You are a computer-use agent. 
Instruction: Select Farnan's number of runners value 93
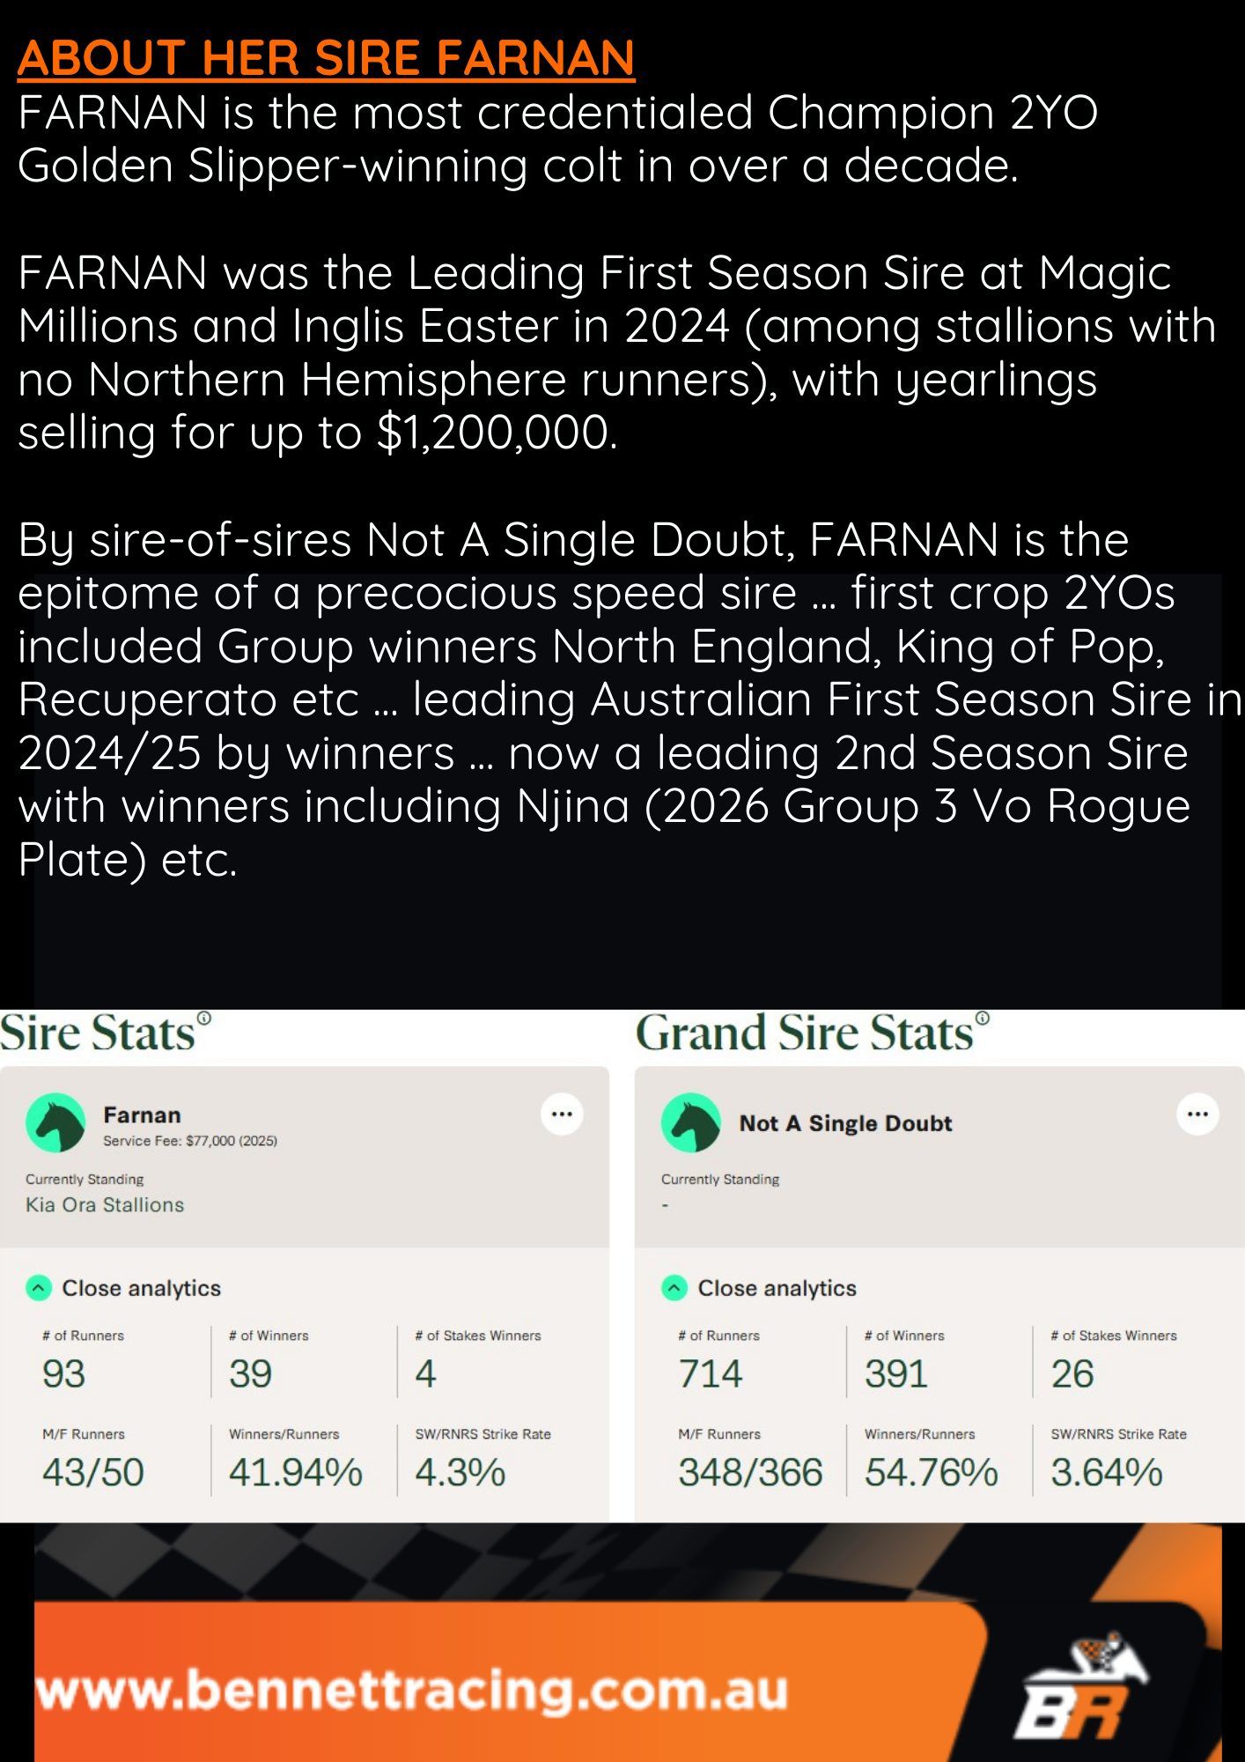point(63,1373)
